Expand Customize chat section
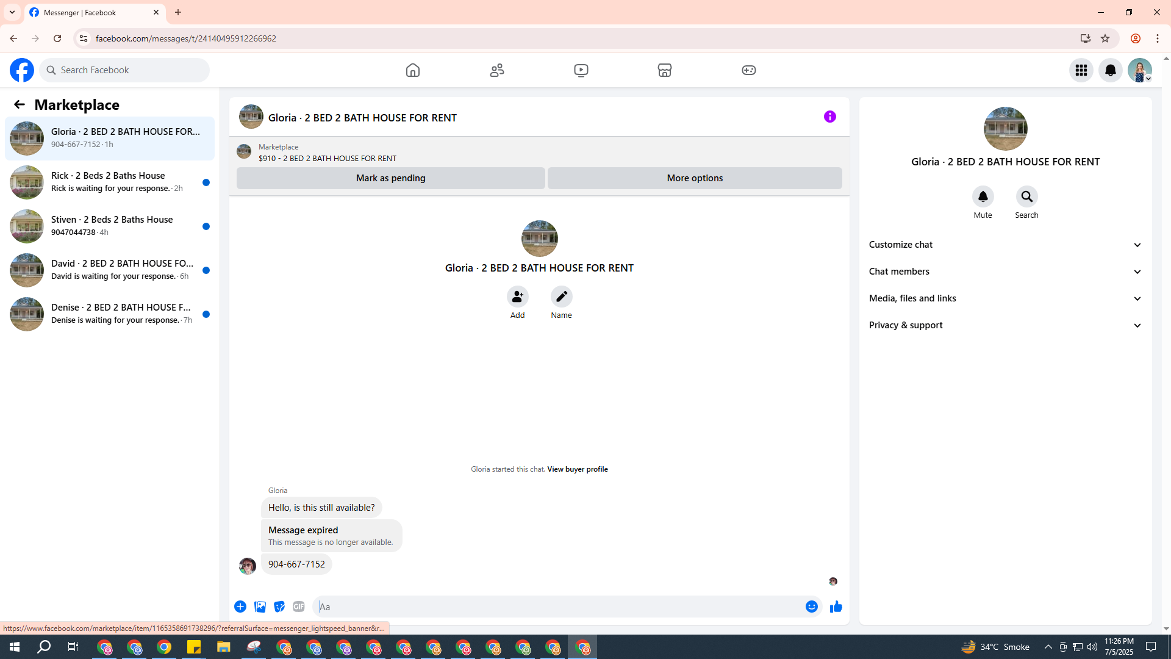Image resolution: width=1171 pixels, height=659 pixels. [1005, 245]
